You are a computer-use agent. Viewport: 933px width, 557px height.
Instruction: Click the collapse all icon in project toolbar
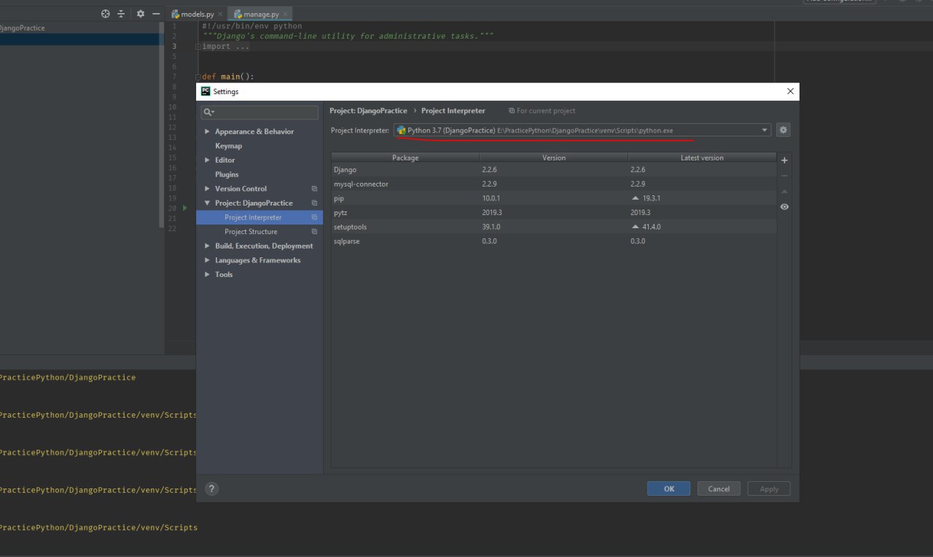pos(121,14)
